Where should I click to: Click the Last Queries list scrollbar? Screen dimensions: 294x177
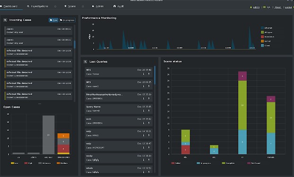point(155,75)
